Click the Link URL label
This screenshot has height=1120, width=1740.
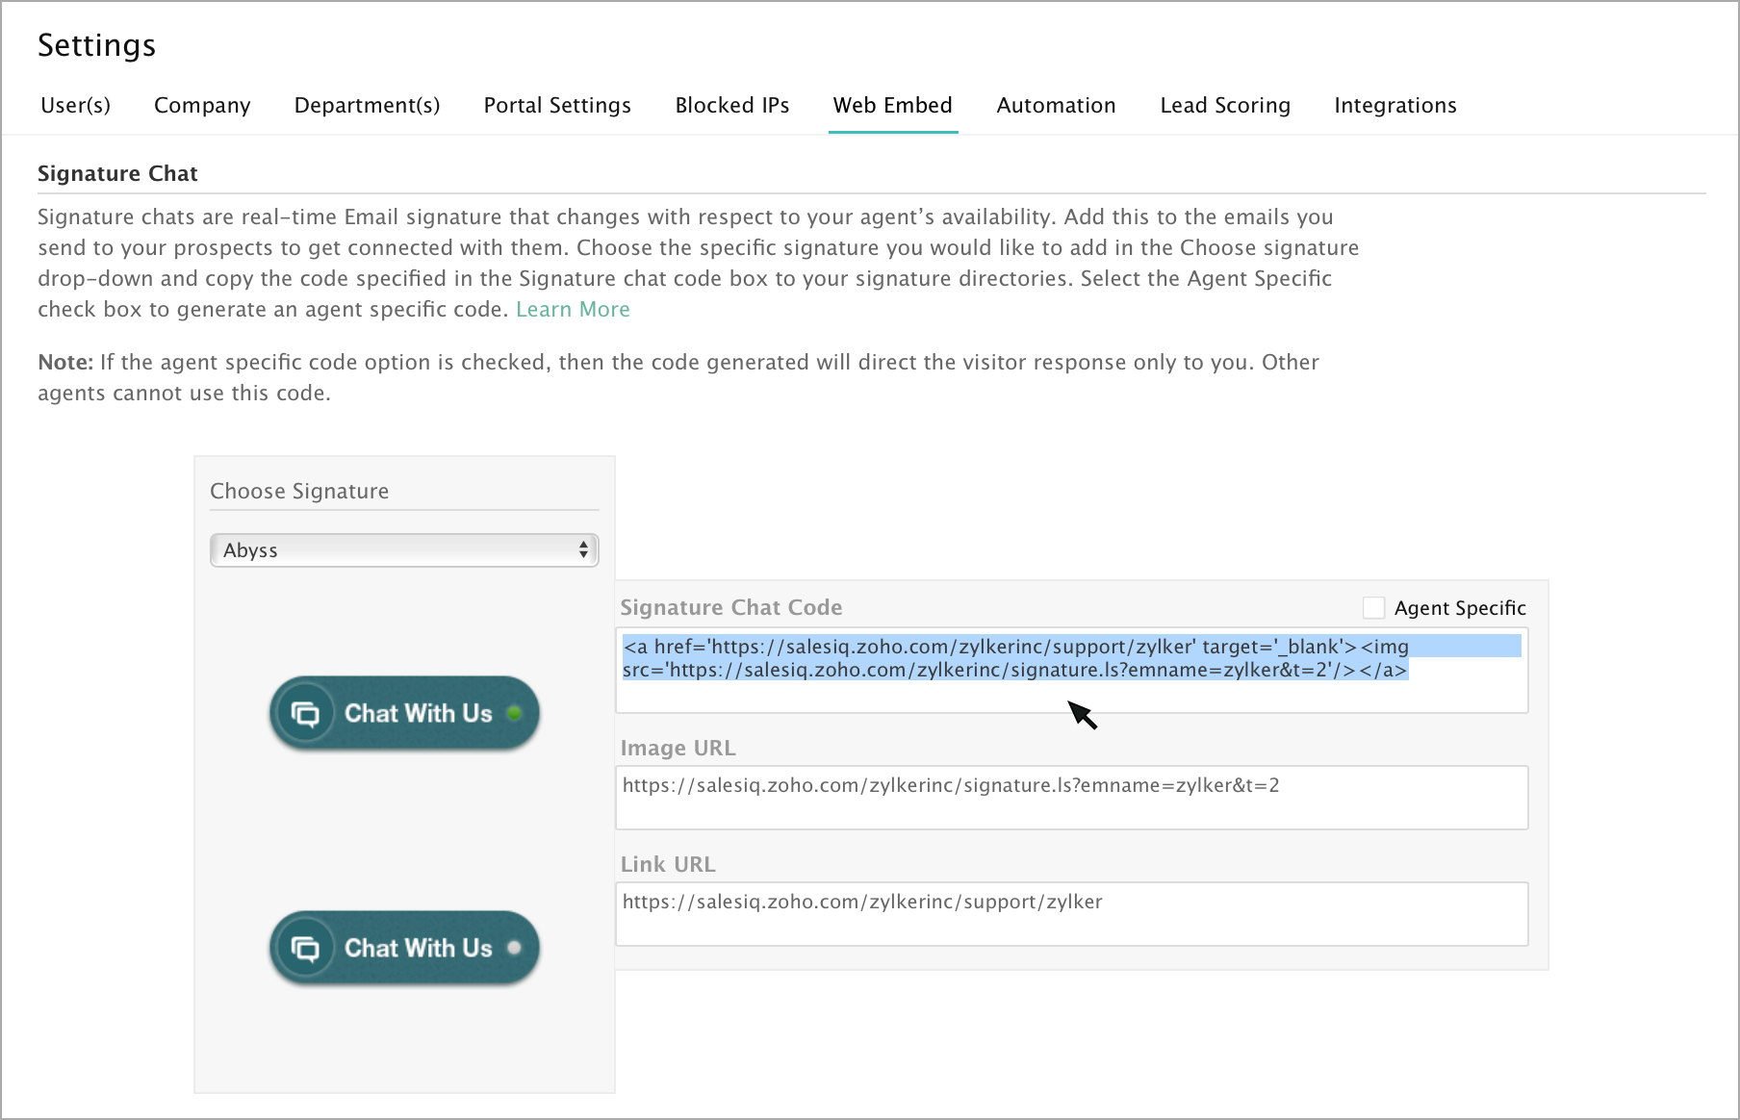coord(668,864)
